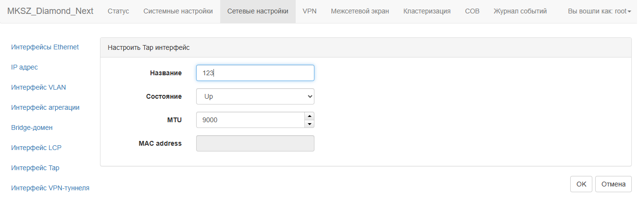
Task: Go to Межсетевой экран tab
Action: (x=360, y=11)
